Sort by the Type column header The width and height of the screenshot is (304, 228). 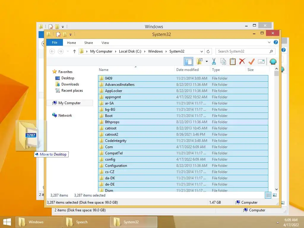click(216, 70)
